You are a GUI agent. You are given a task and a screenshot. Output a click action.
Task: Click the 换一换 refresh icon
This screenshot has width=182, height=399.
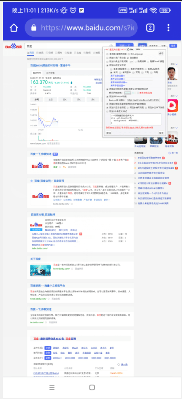point(169,153)
